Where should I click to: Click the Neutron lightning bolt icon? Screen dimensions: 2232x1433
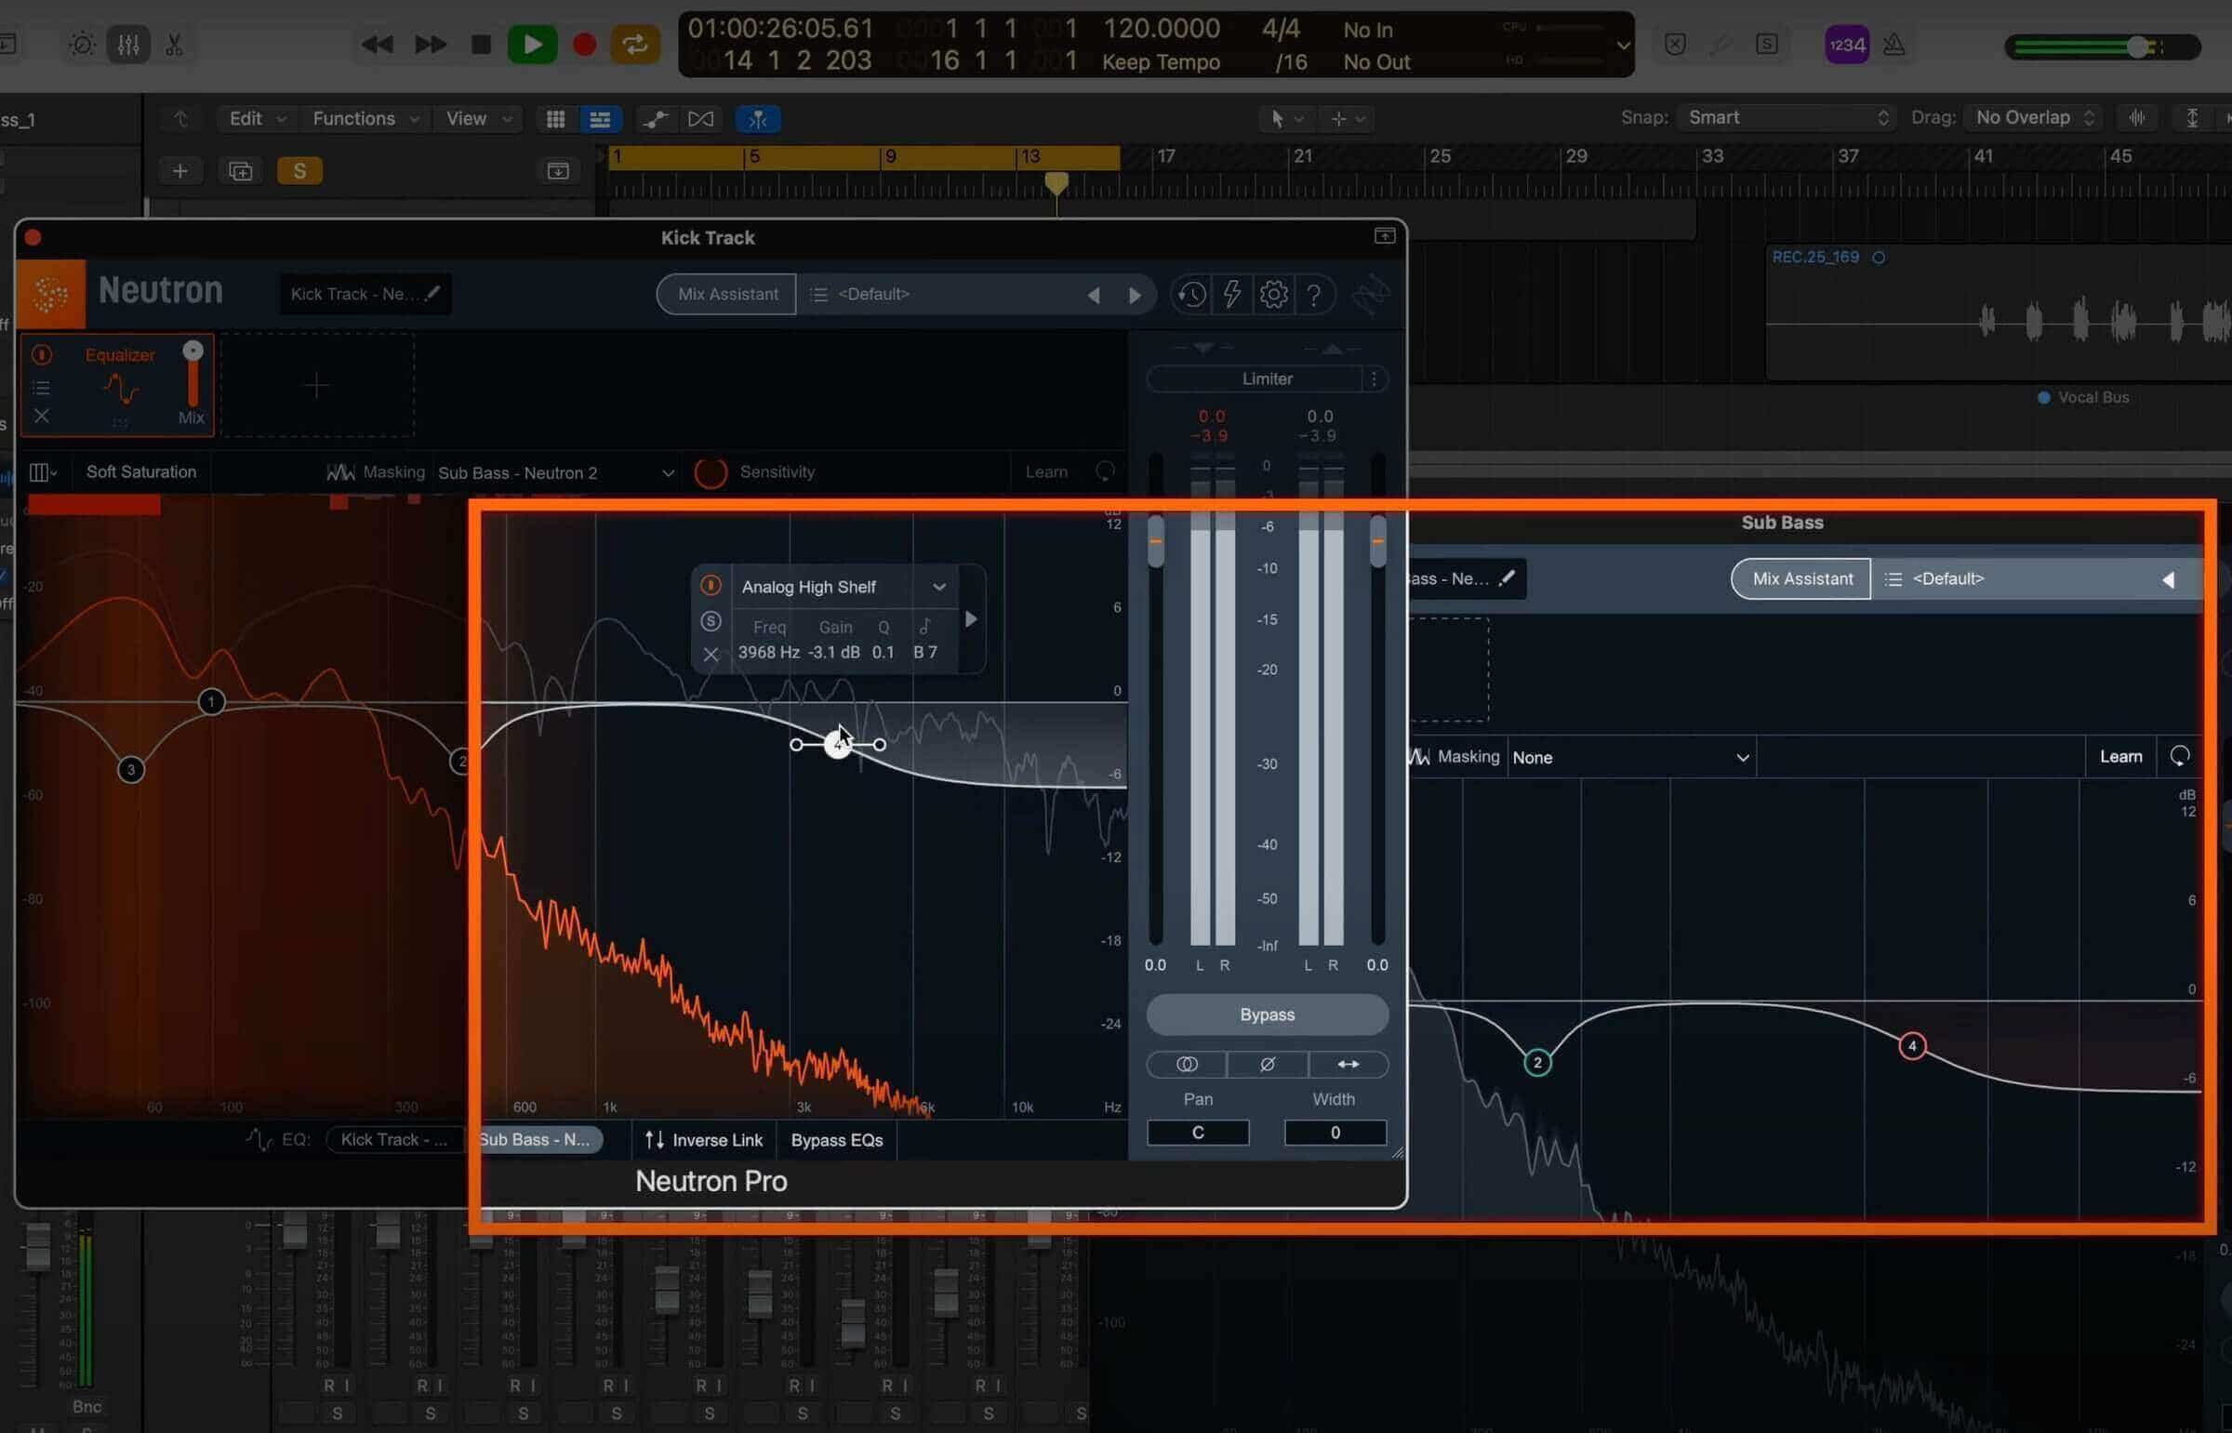(x=1232, y=295)
